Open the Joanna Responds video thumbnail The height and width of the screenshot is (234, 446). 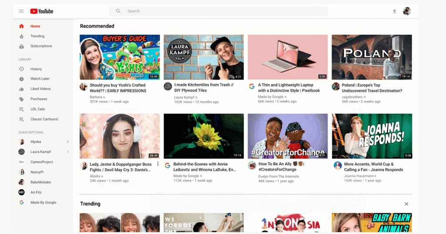tap(372, 136)
